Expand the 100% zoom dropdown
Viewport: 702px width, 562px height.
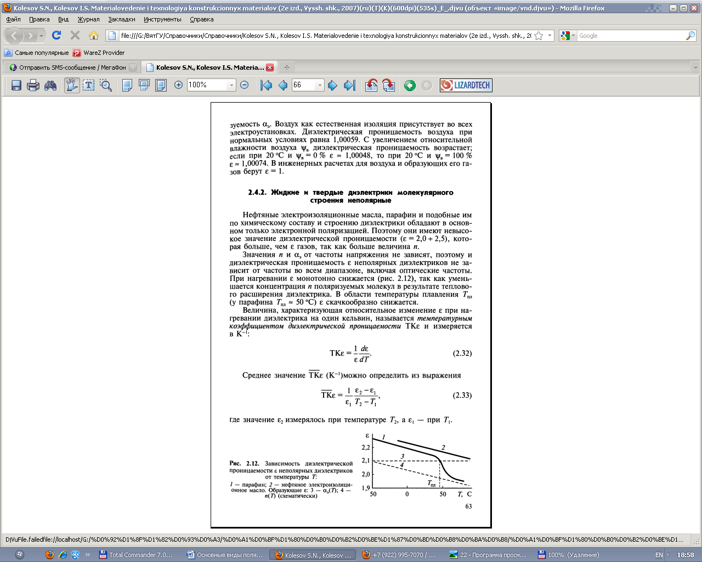pyautogui.click(x=231, y=85)
